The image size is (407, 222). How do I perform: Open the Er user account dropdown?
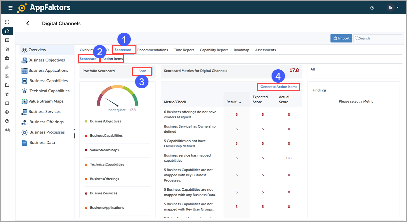pyautogui.click(x=393, y=8)
